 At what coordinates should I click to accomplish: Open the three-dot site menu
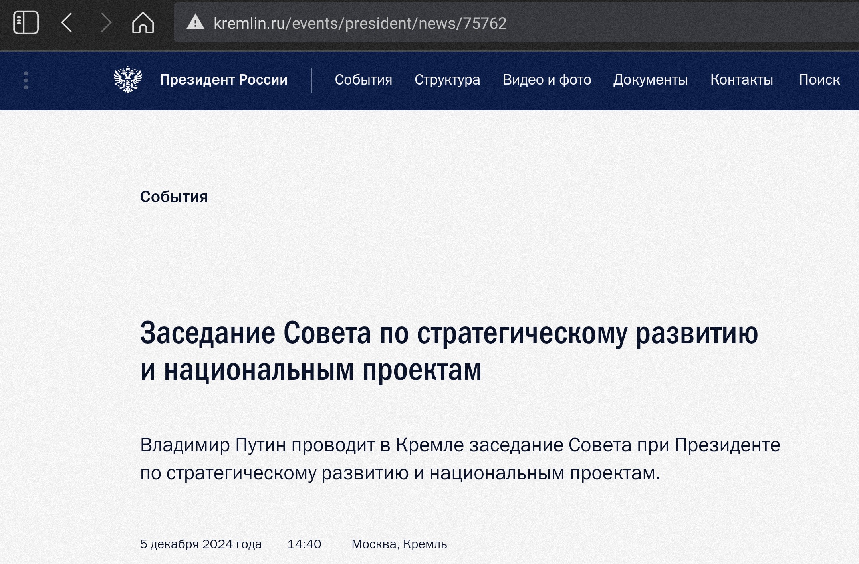point(26,81)
